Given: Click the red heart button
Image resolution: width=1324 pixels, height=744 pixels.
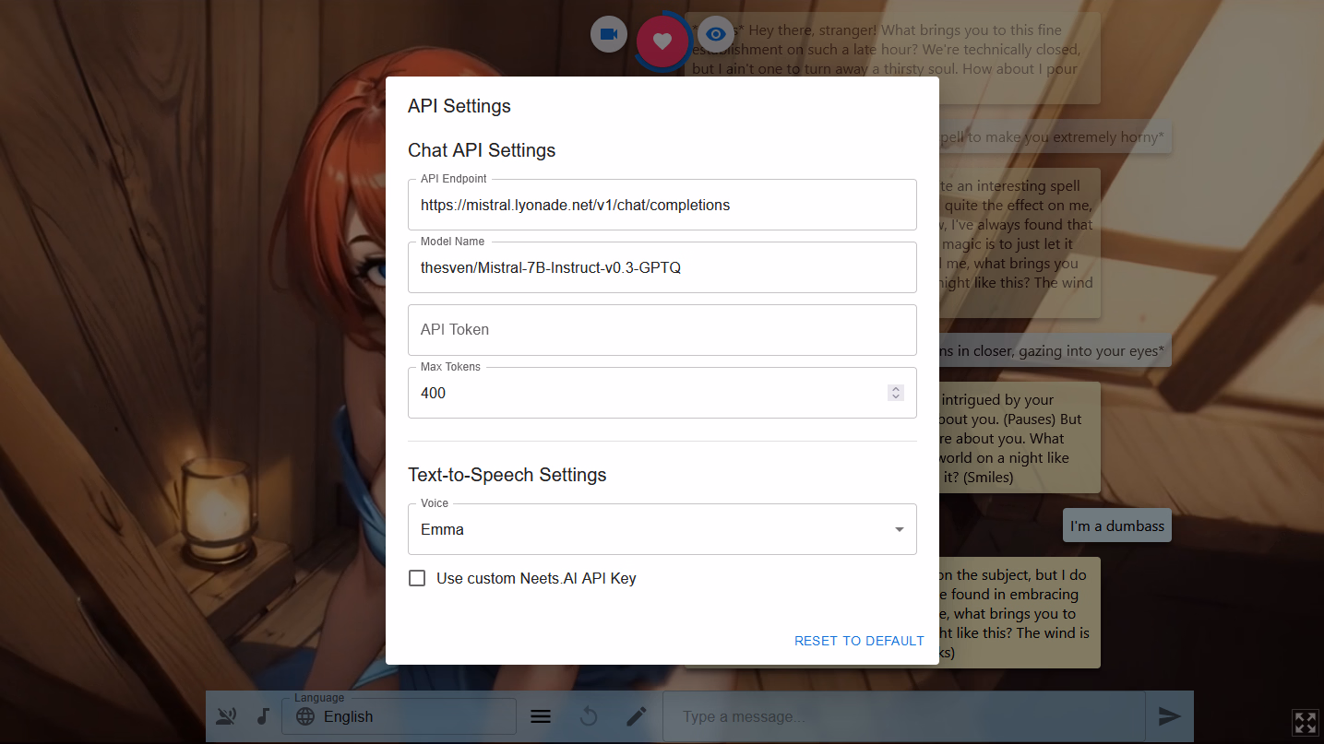Looking at the screenshot, I should point(662,41).
